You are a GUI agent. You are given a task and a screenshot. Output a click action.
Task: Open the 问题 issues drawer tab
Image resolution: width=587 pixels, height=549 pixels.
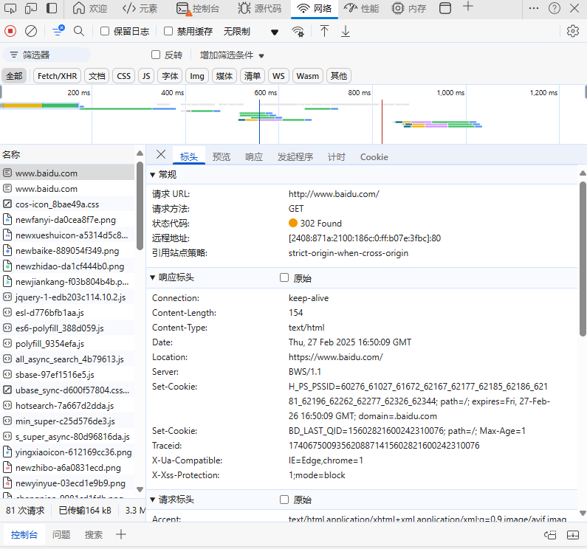click(61, 534)
